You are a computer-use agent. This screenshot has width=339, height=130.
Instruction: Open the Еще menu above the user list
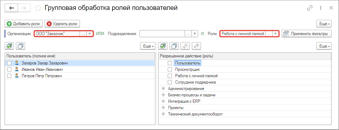[148, 46]
